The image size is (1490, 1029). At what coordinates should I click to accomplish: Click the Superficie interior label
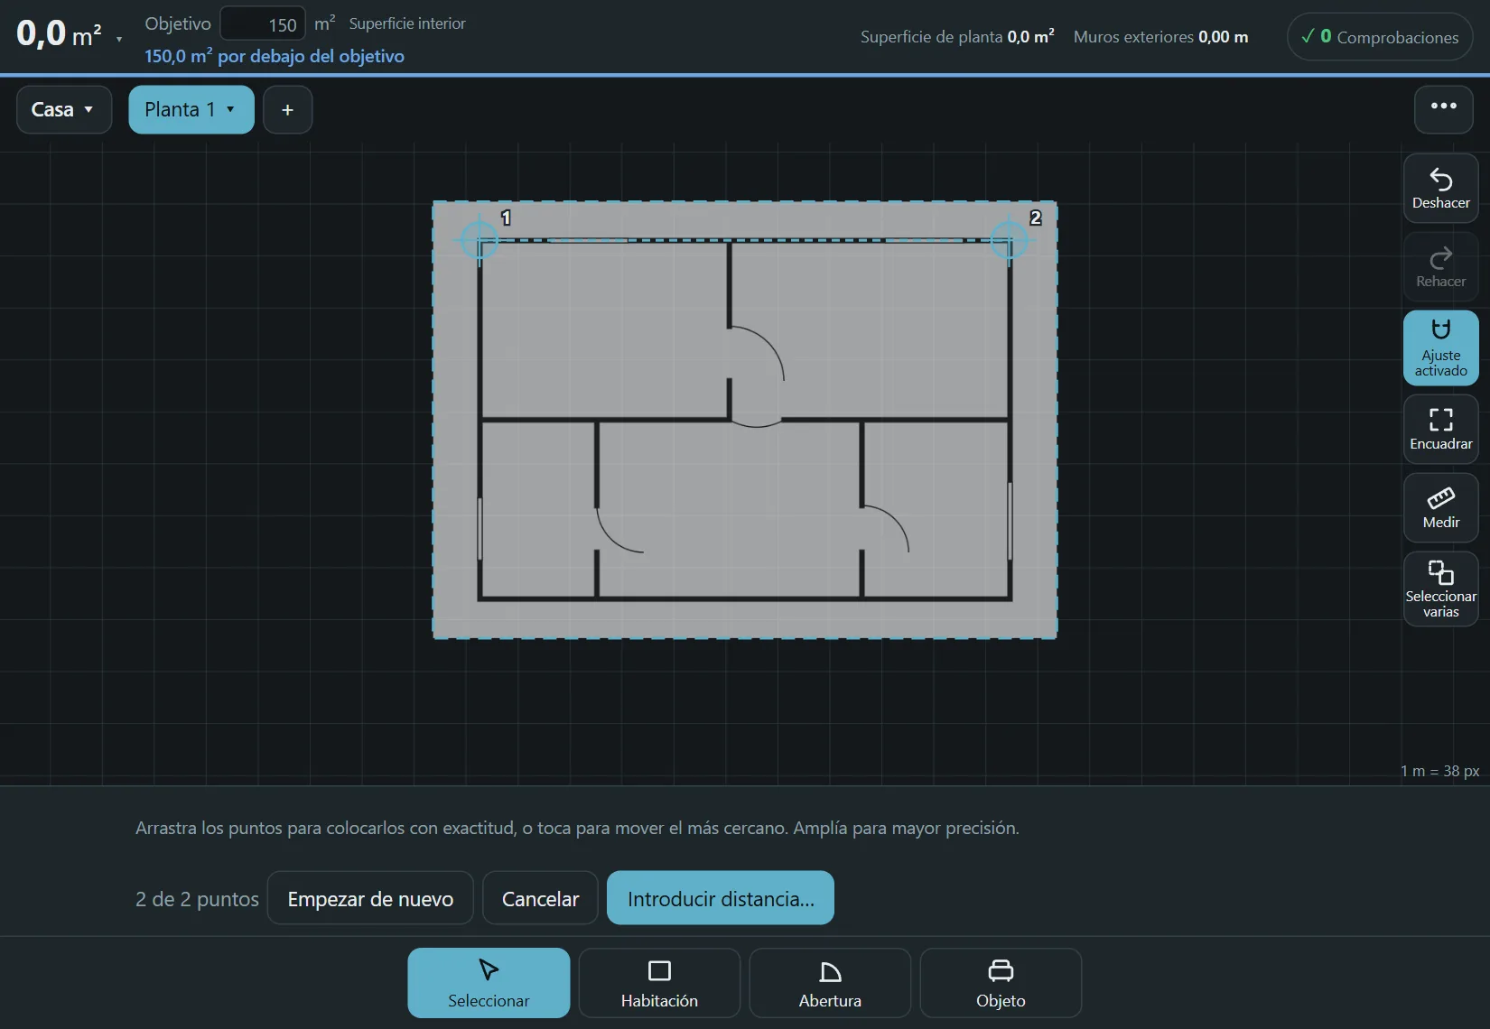click(407, 23)
